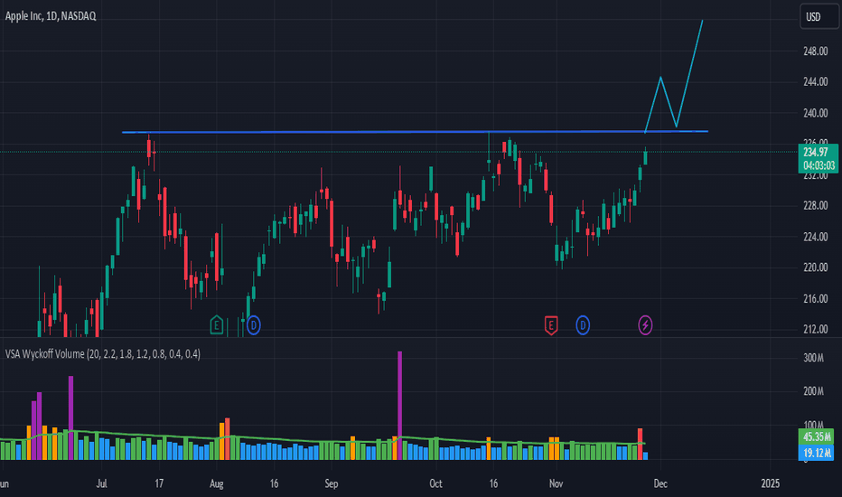Image resolution: width=842 pixels, height=497 pixels.
Task: Click the 224.00 price axis label
Action: click(x=815, y=237)
